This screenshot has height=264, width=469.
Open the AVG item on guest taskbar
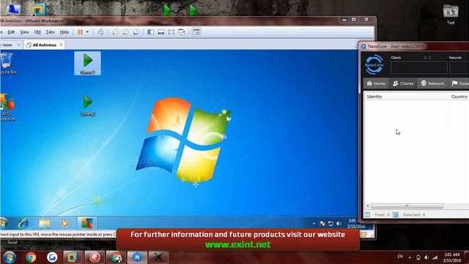coord(87,223)
